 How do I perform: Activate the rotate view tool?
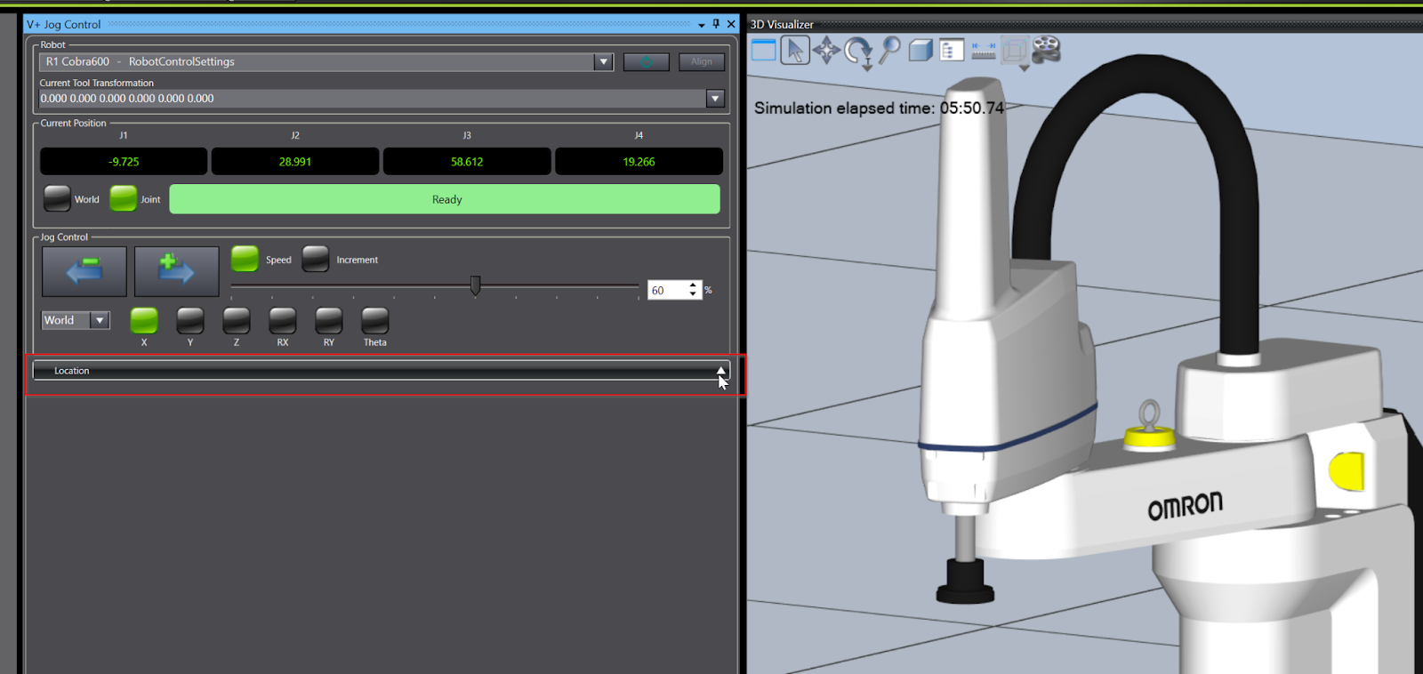pyautogui.click(x=857, y=51)
